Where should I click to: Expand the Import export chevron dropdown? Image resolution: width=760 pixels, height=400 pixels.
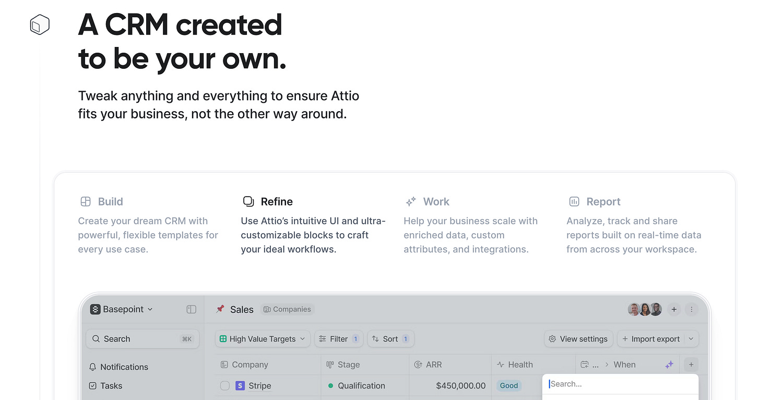[691, 339]
